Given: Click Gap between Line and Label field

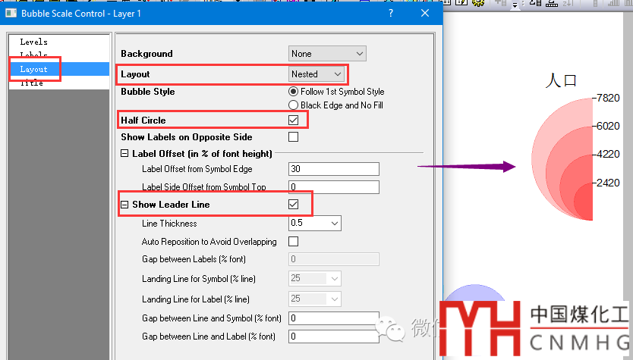Looking at the screenshot, I should point(334,337).
